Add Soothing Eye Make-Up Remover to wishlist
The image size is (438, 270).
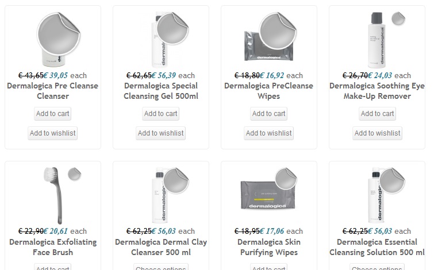pyautogui.click(x=377, y=133)
